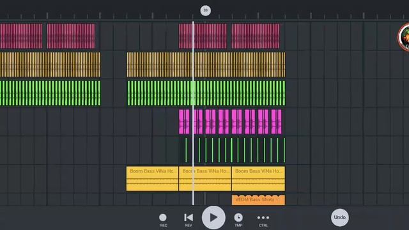Screen dimensions: 409x230
Task: Select the third Boom Bass ViNa clip
Action: (x=258, y=179)
